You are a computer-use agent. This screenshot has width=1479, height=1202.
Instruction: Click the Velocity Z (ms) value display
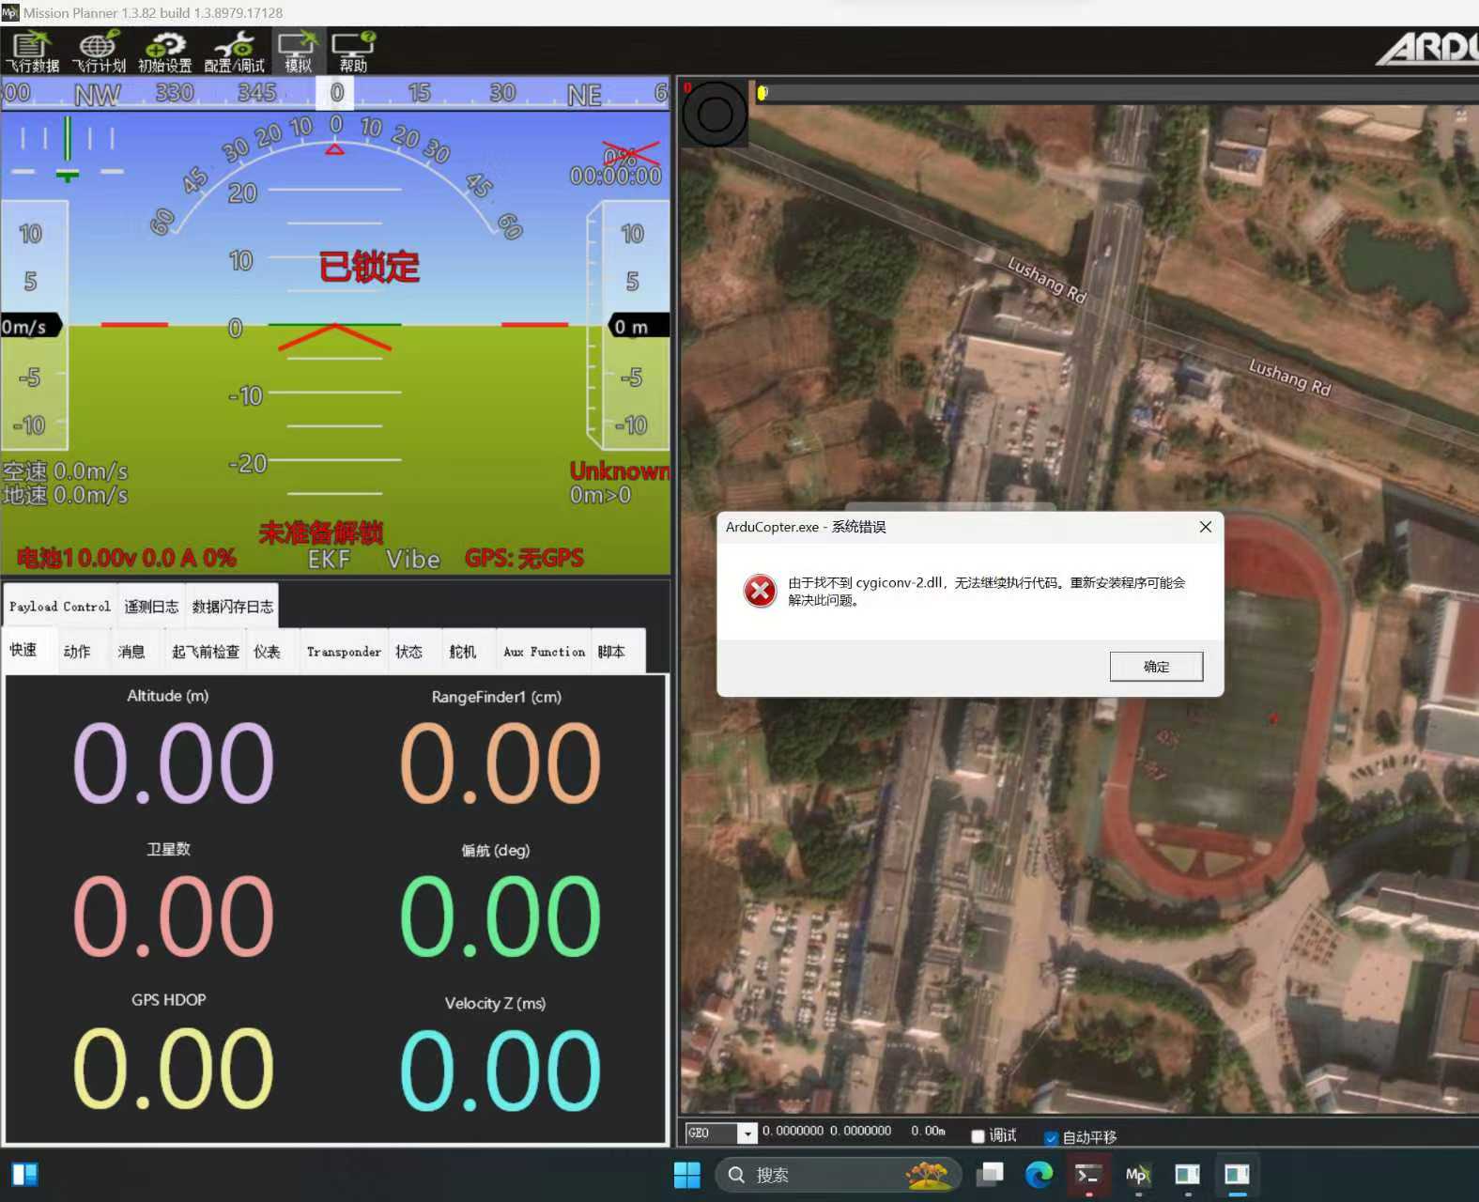(x=500, y=1070)
